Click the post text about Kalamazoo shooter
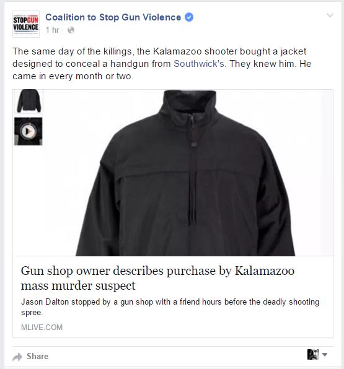Screen dimensions: 344x369 [x=162, y=64]
